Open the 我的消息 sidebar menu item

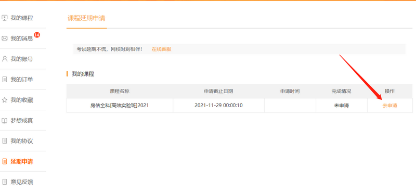22,39
